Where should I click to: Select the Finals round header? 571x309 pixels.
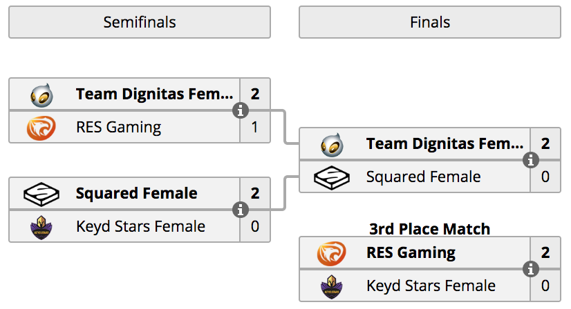point(430,22)
